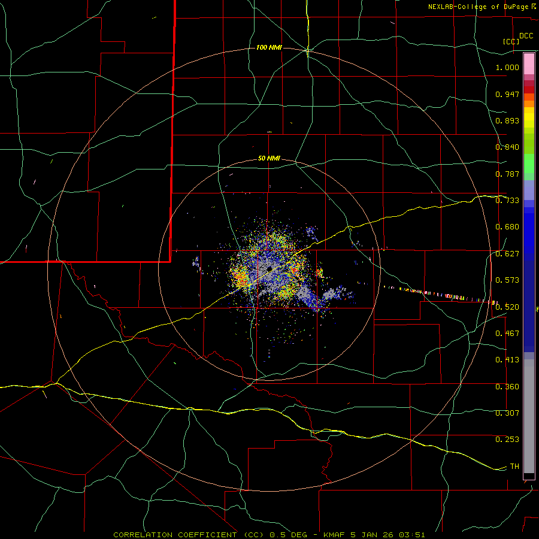Click the 0.787 scale value
This screenshot has height=539, width=539.
[x=507, y=174]
